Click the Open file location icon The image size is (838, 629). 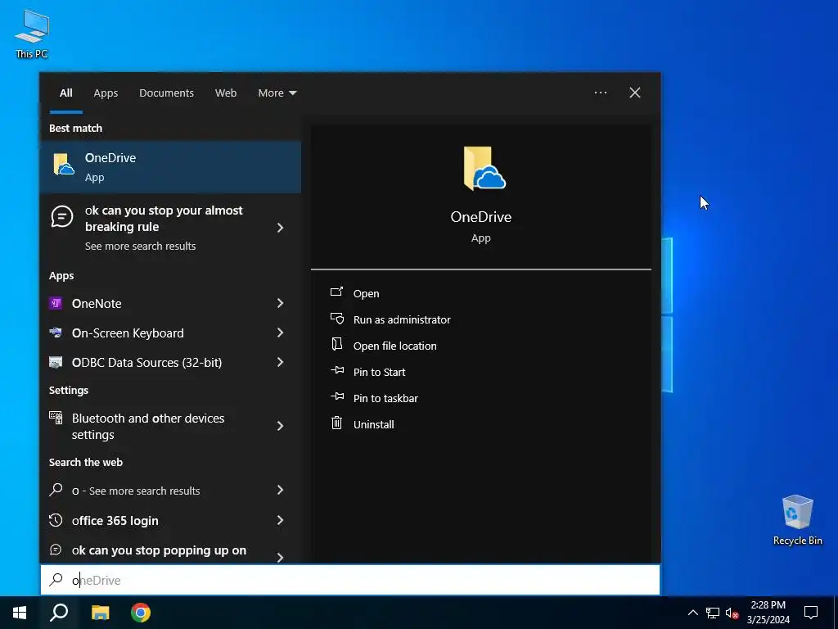click(x=336, y=344)
